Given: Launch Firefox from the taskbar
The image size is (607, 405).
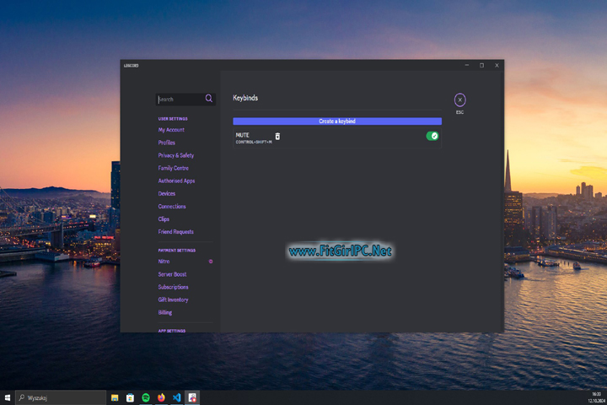Looking at the screenshot, I should (x=160, y=397).
